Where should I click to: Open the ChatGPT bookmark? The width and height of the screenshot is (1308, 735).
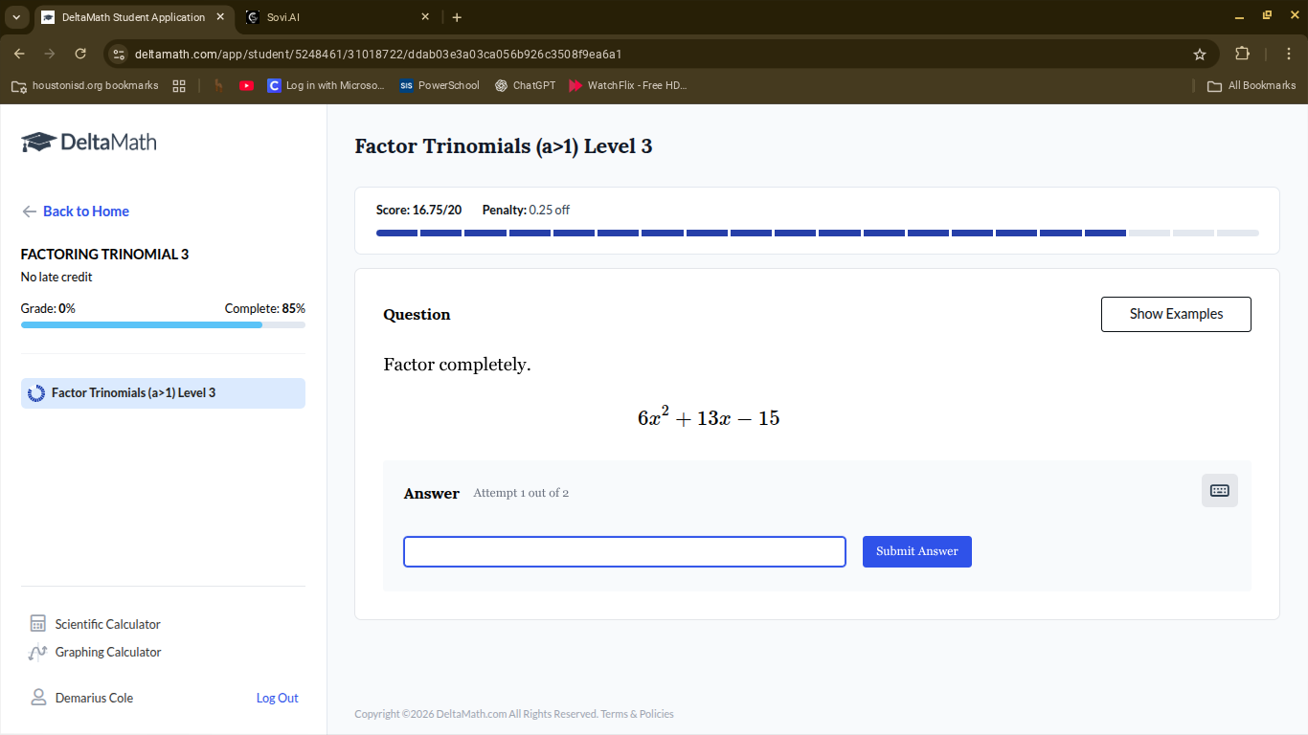(x=525, y=85)
